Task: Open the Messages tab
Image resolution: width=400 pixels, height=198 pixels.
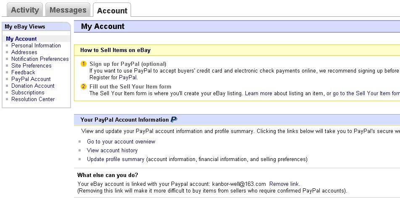Action: point(68,10)
